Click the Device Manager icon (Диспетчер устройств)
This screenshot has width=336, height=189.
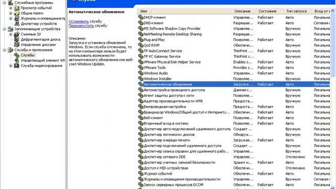point(17,24)
